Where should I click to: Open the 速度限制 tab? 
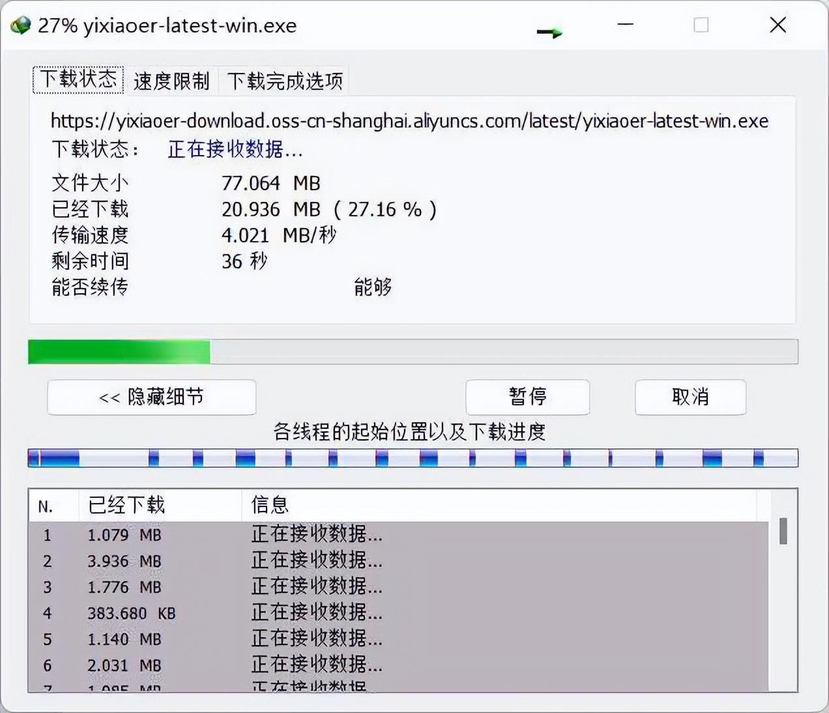171,81
